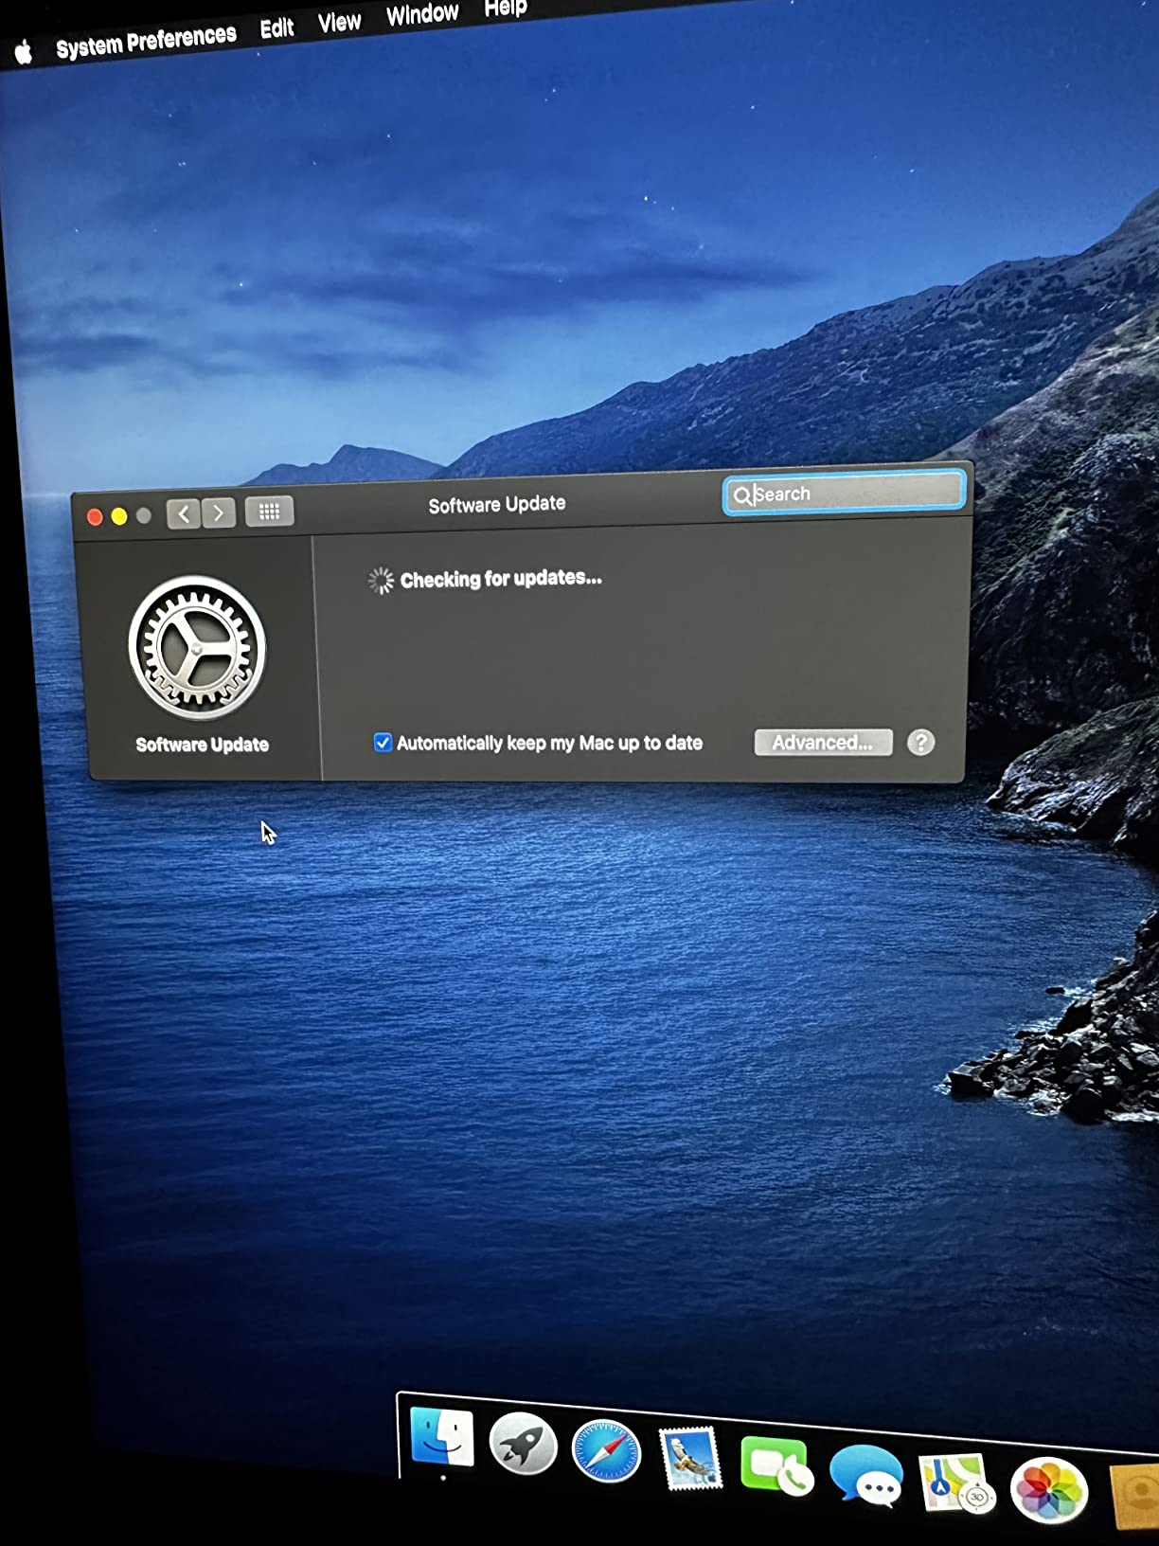Image resolution: width=1159 pixels, height=1546 pixels.
Task: Open the Help menu
Action: tap(506, 8)
